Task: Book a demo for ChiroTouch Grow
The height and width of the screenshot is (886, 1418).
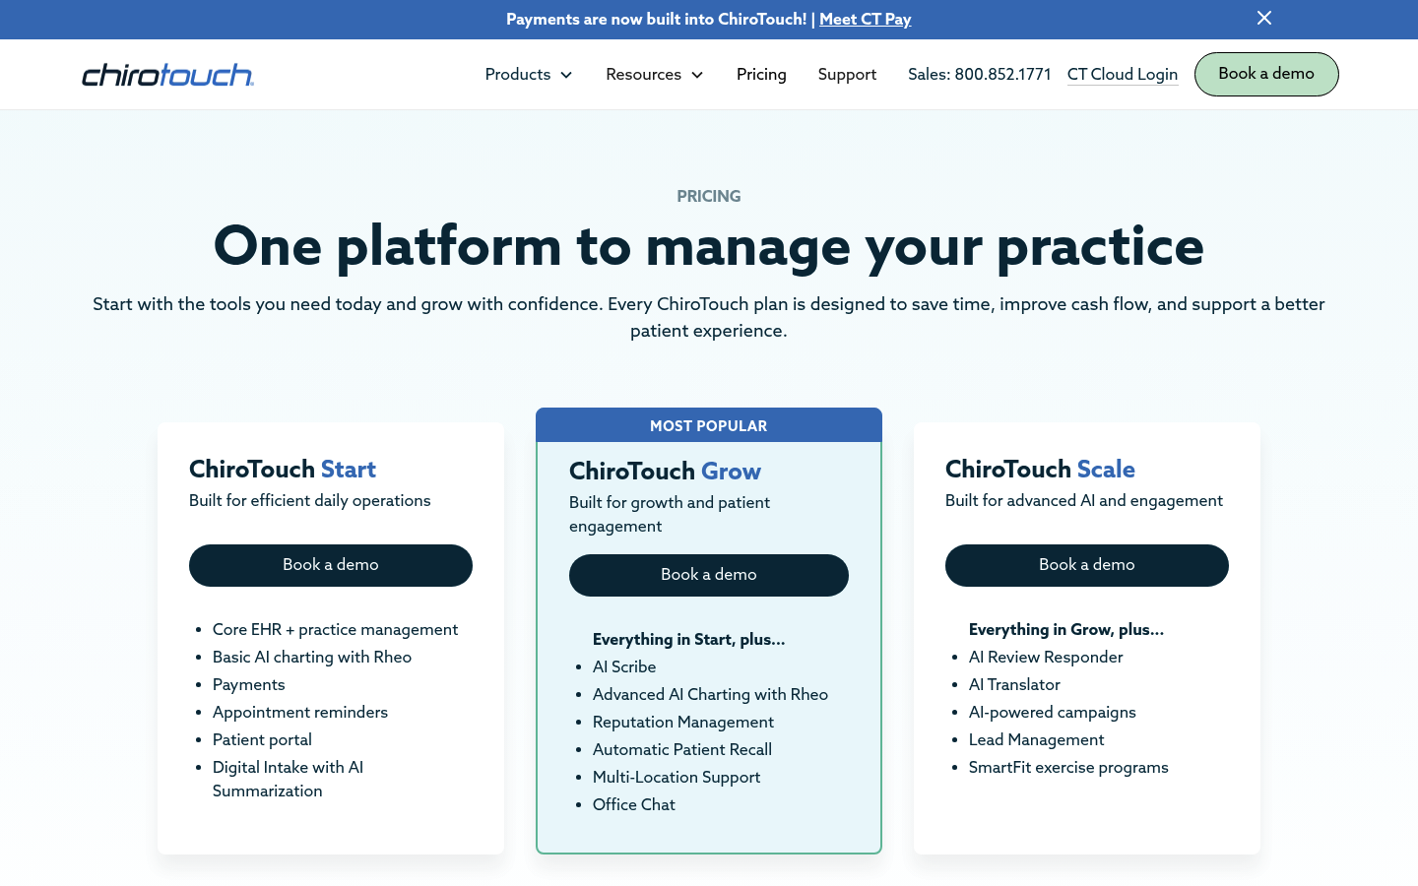Action: [709, 575]
